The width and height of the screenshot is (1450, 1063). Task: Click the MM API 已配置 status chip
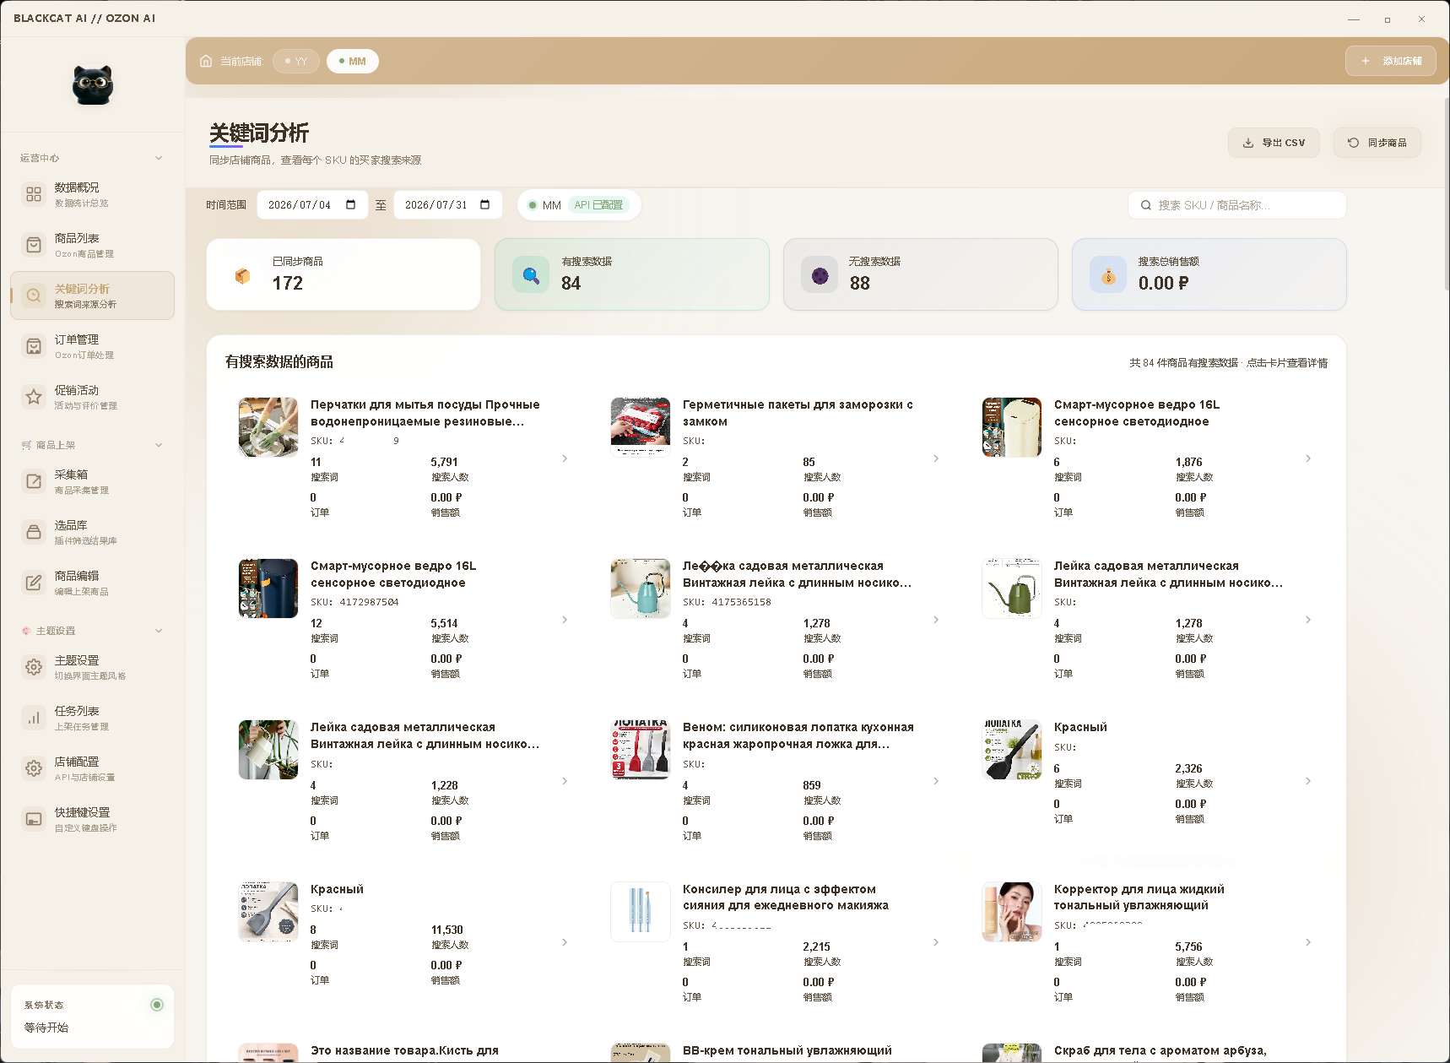pyautogui.click(x=579, y=205)
